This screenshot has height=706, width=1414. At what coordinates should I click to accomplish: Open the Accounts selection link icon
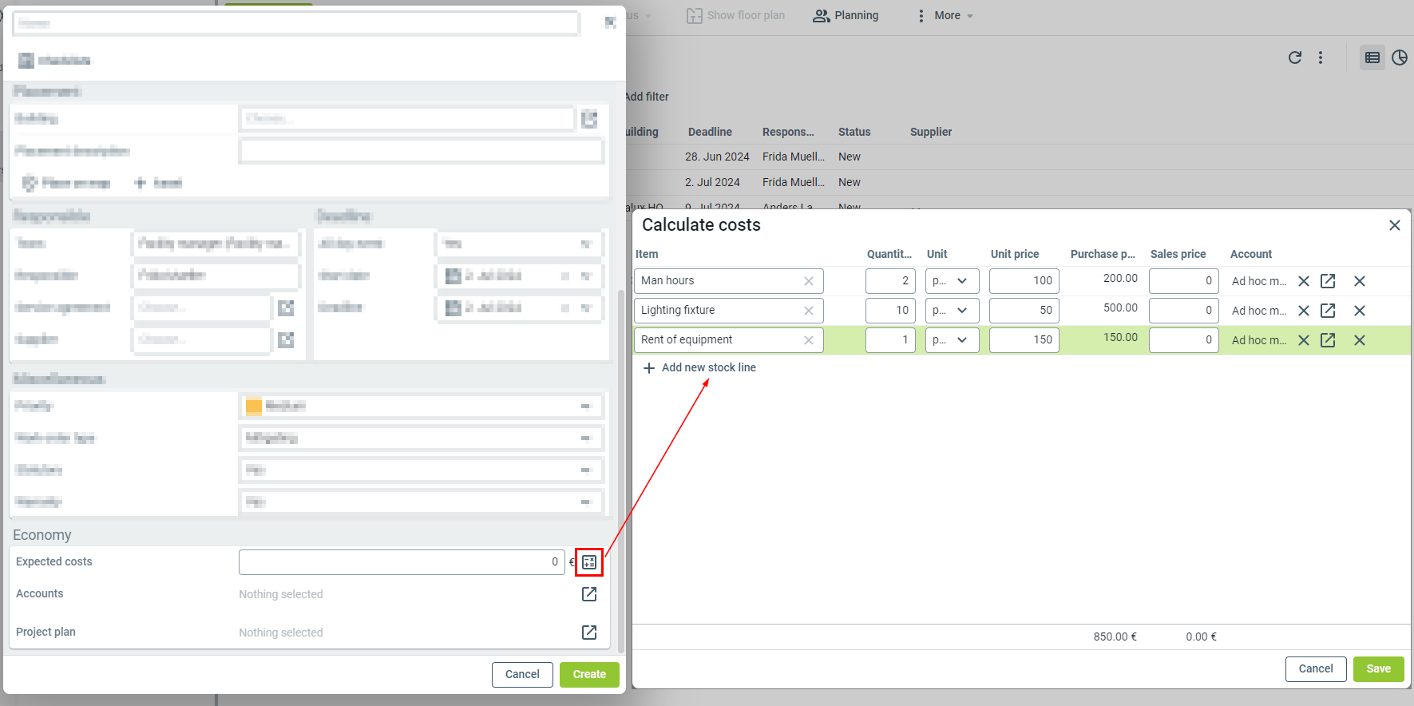(x=589, y=594)
